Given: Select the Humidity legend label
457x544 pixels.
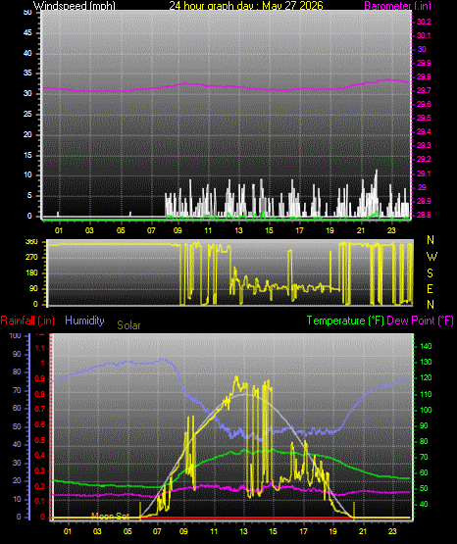Looking at the screenshot, I should coord(84,321).
